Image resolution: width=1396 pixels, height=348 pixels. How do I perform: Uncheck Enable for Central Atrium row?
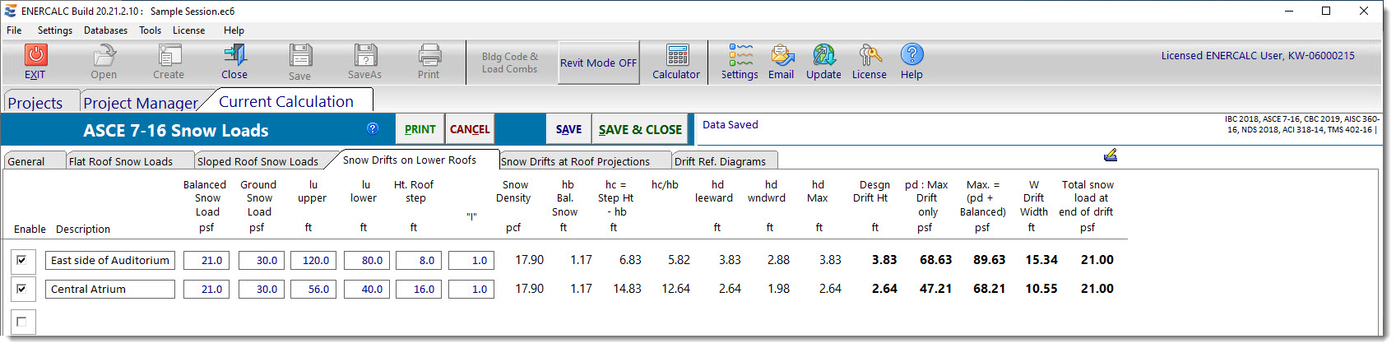click(x=22, y=290)
